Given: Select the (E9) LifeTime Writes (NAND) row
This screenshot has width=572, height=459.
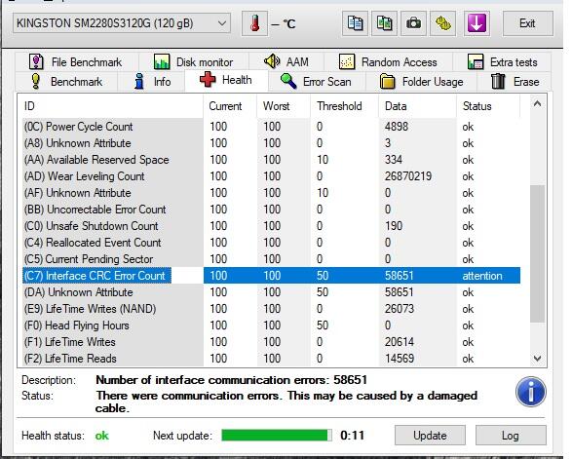Looking at the screenshot, I should tap(272, 309).
